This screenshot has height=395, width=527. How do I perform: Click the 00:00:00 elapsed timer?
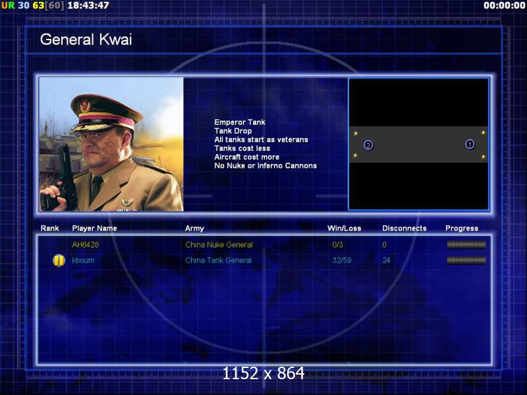tap(504, 5)
